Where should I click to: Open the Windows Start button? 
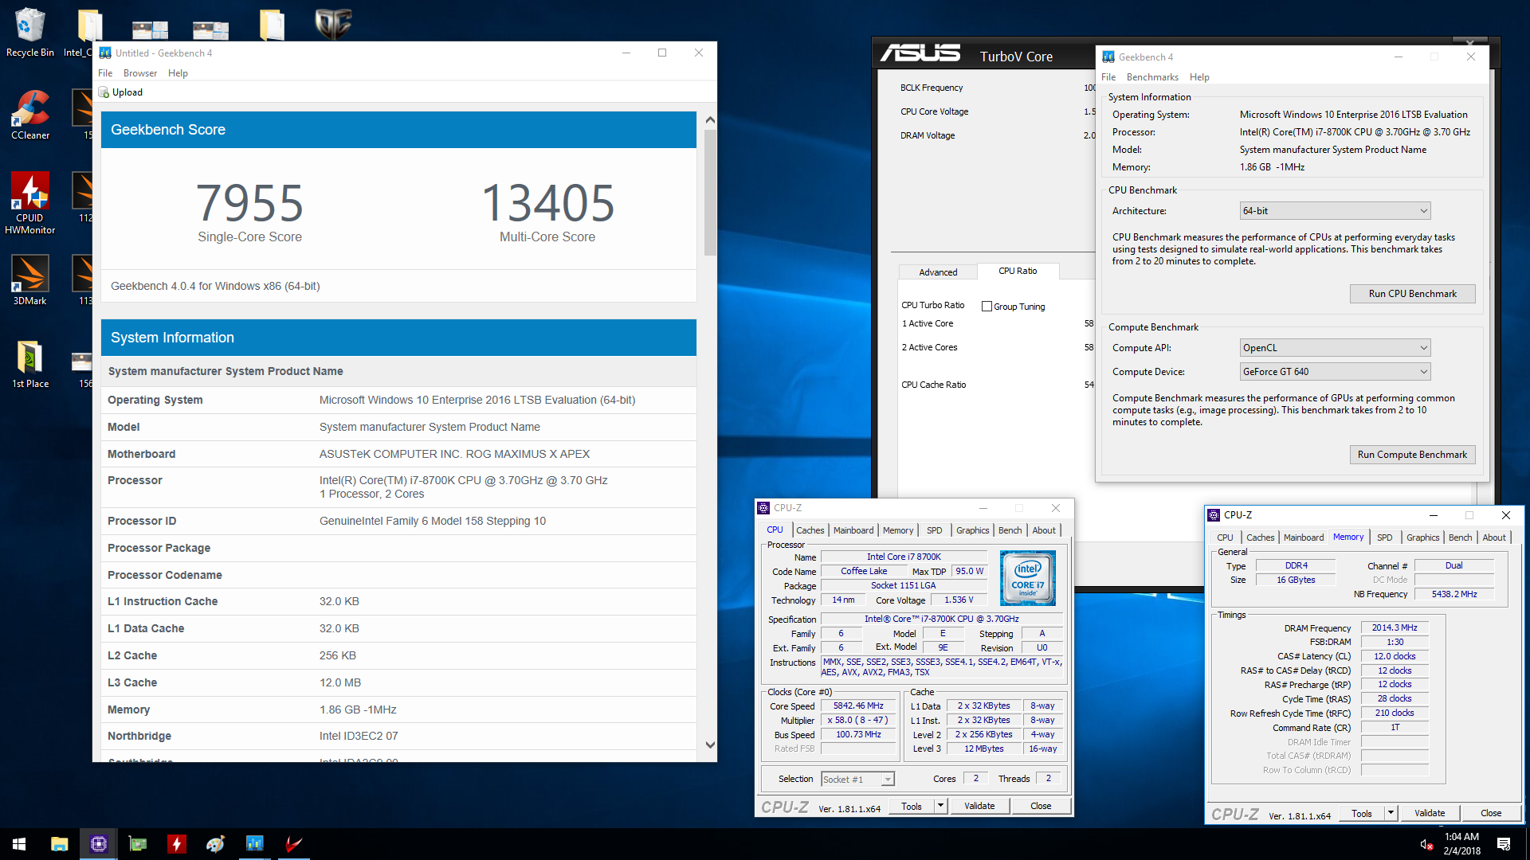click(x=19, y=844)
